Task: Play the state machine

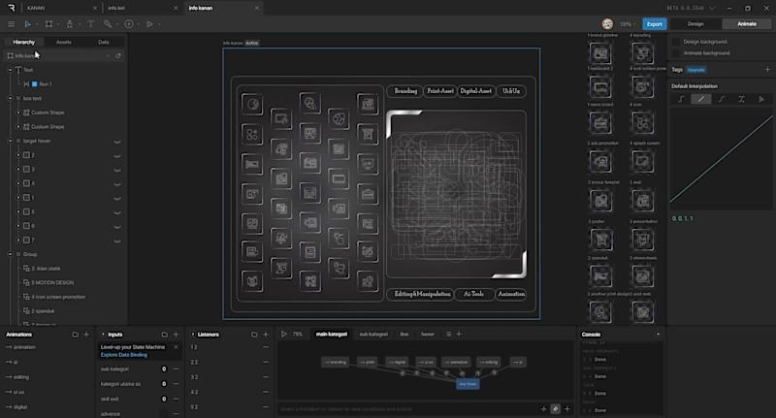Action: (283, 334)
